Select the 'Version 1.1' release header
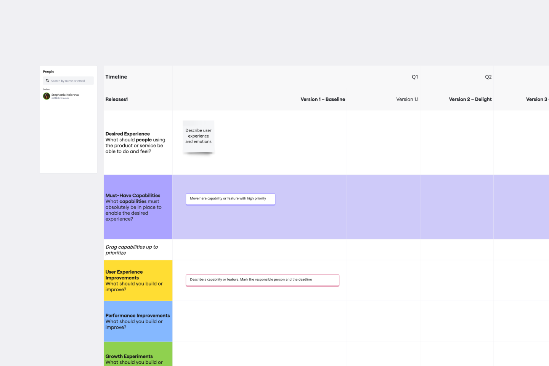Screen dimensions: 549x366 click(407, 100)
